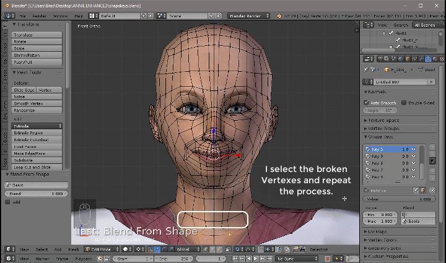Switch outliner to Search tab
Viewport: 446px width, 263px height.
(x=401, y=25)
